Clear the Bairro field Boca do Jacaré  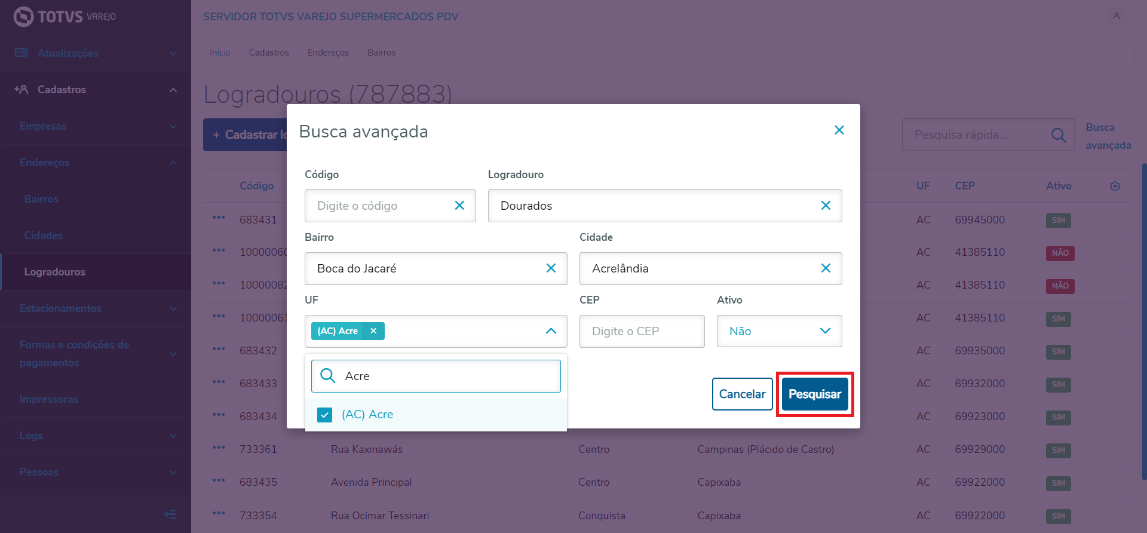coord(551,268)
